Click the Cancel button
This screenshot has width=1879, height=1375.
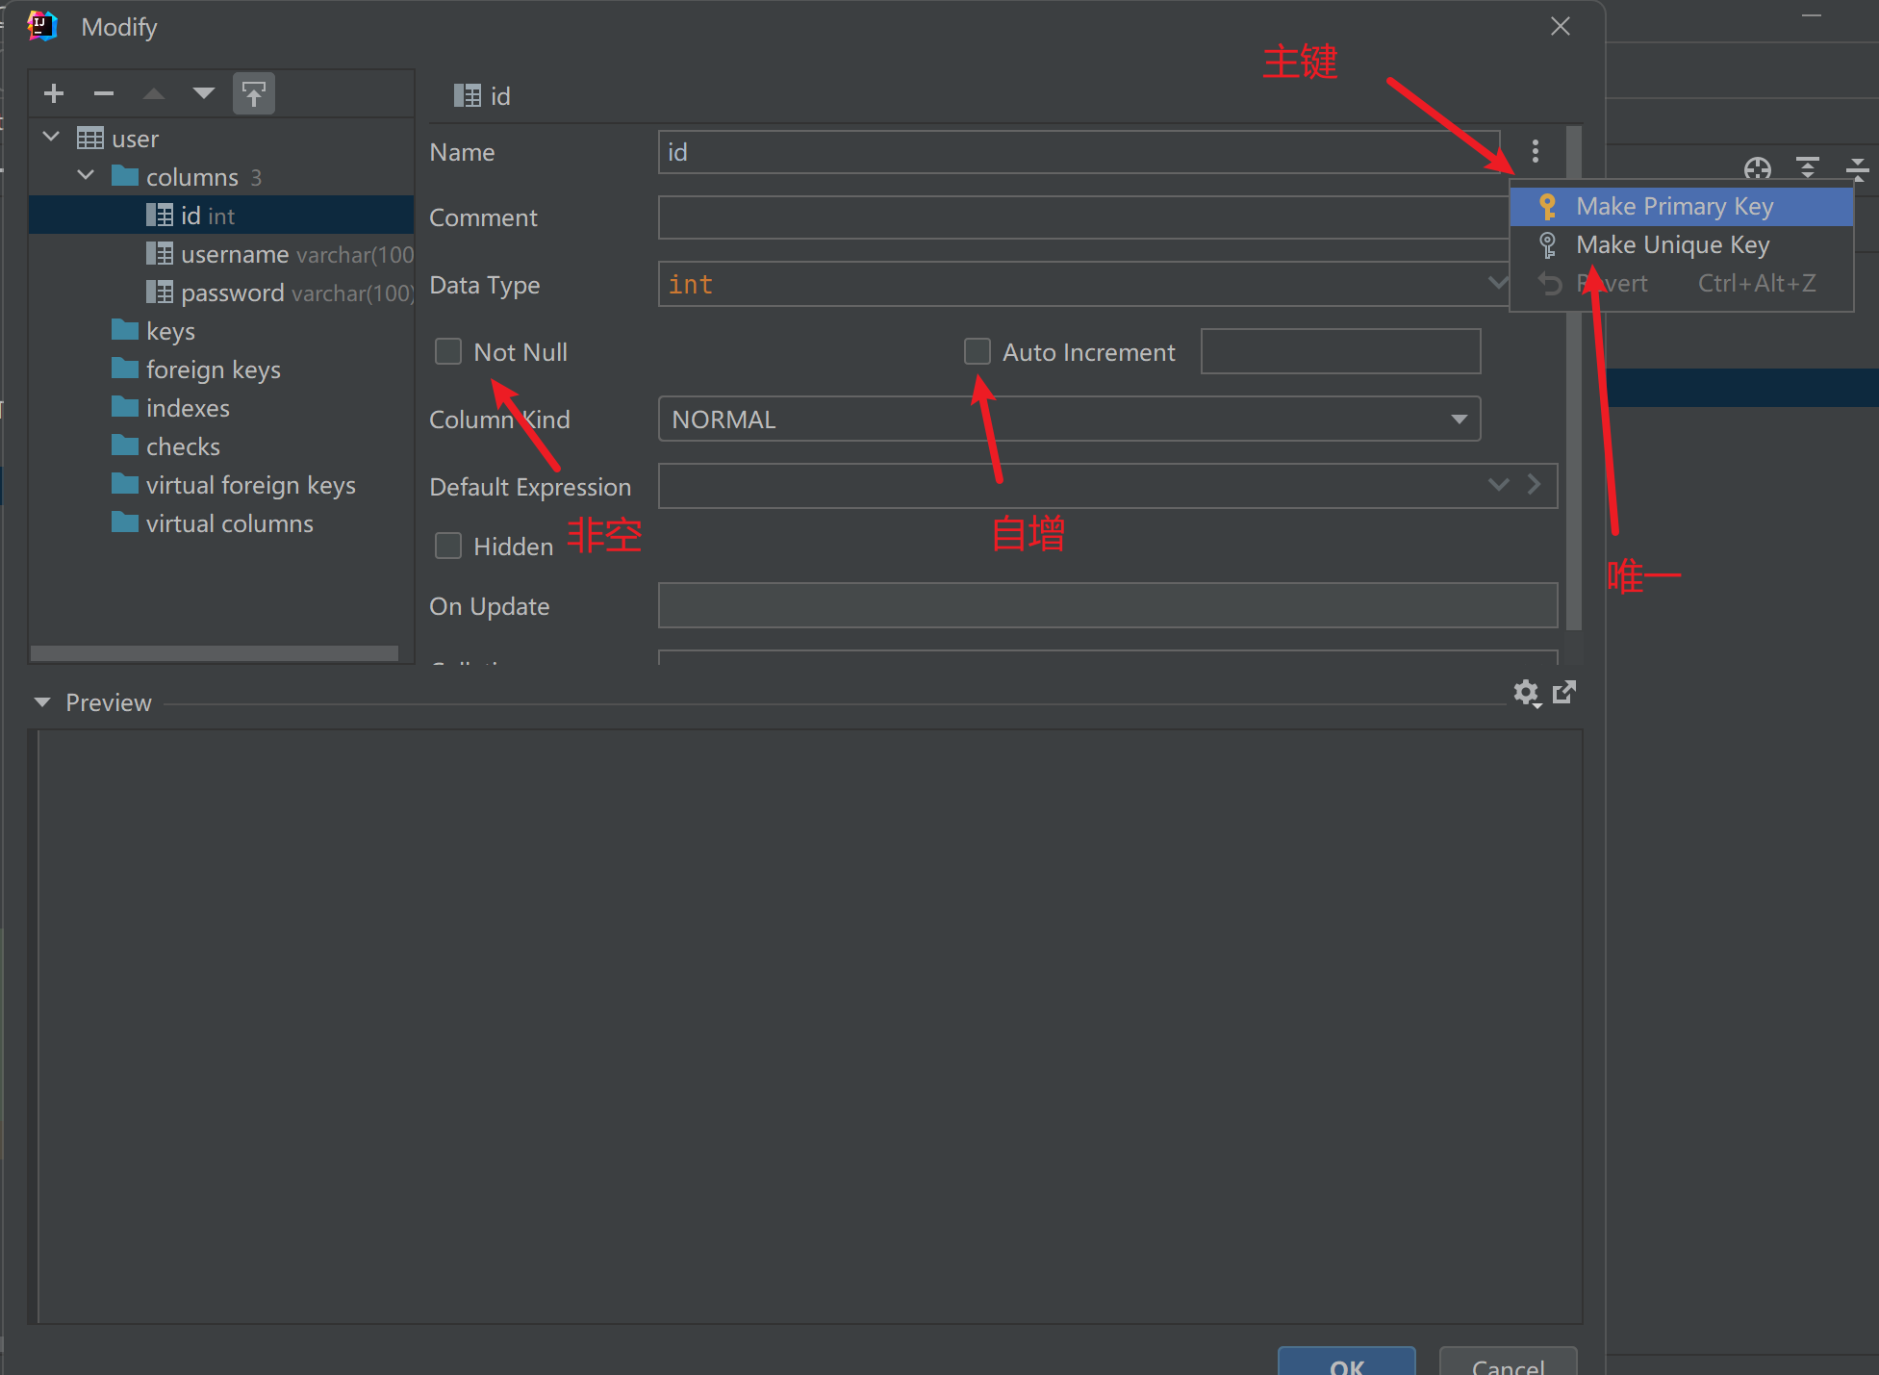pos(1507,1366)
